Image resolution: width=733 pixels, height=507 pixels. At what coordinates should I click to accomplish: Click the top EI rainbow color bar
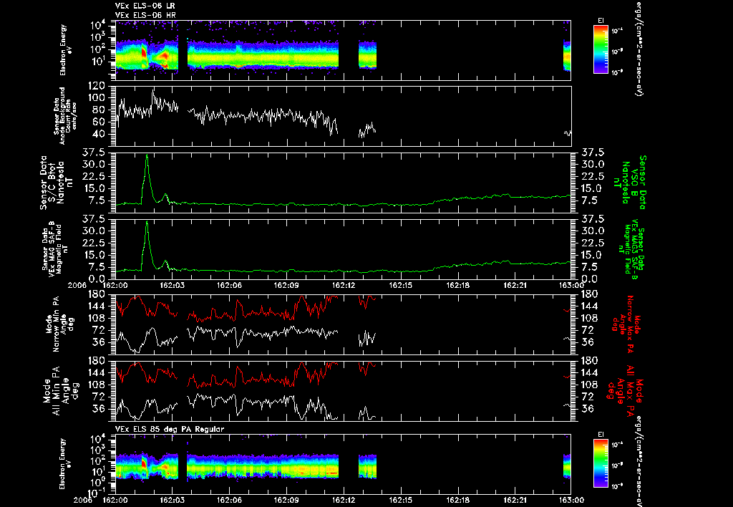click(x=601, y=49)
